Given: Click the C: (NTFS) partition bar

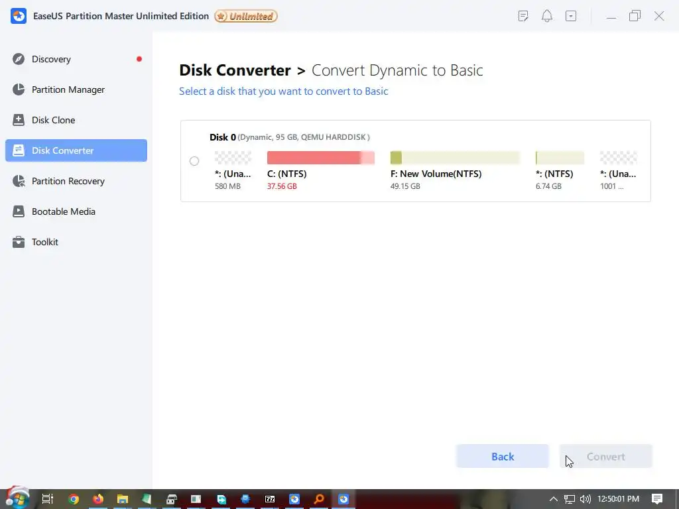Looking at the screenshot, I should click(x=320, y=158).
